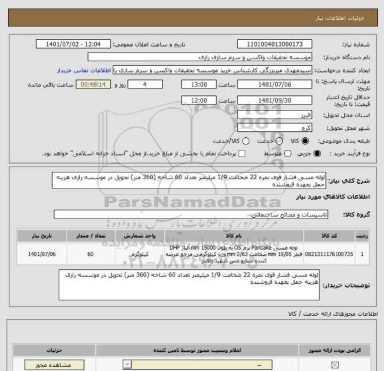
Task: Click the row number 1 cell
Action: (362, 254)
